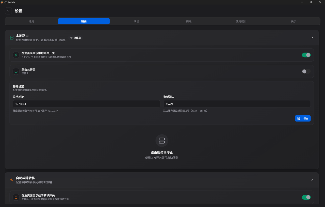Click the 已停止 status badge
This screenshot has height=207, width=325.
click(75, 38)
